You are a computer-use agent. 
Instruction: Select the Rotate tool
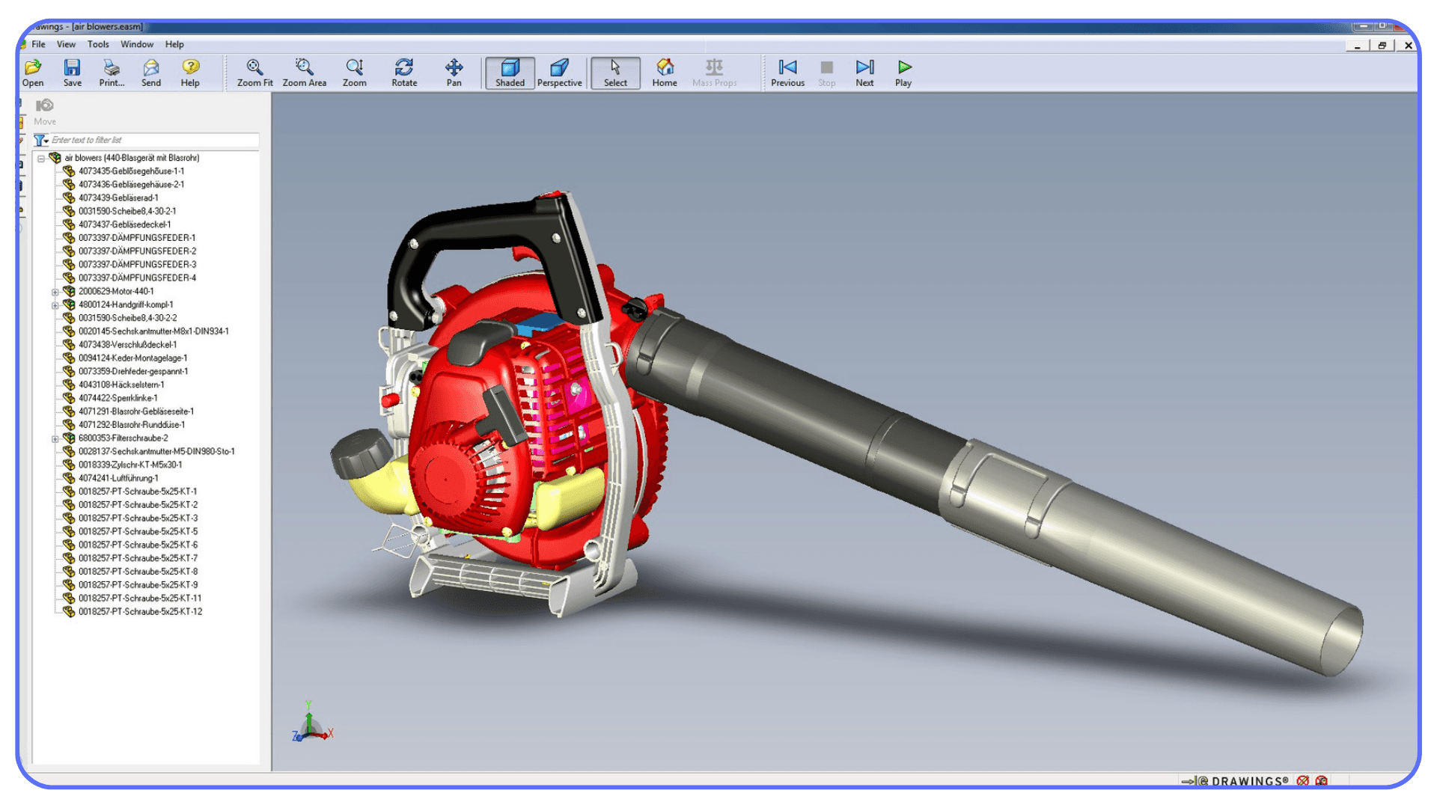pyautogui.click(x=404, y=72)
